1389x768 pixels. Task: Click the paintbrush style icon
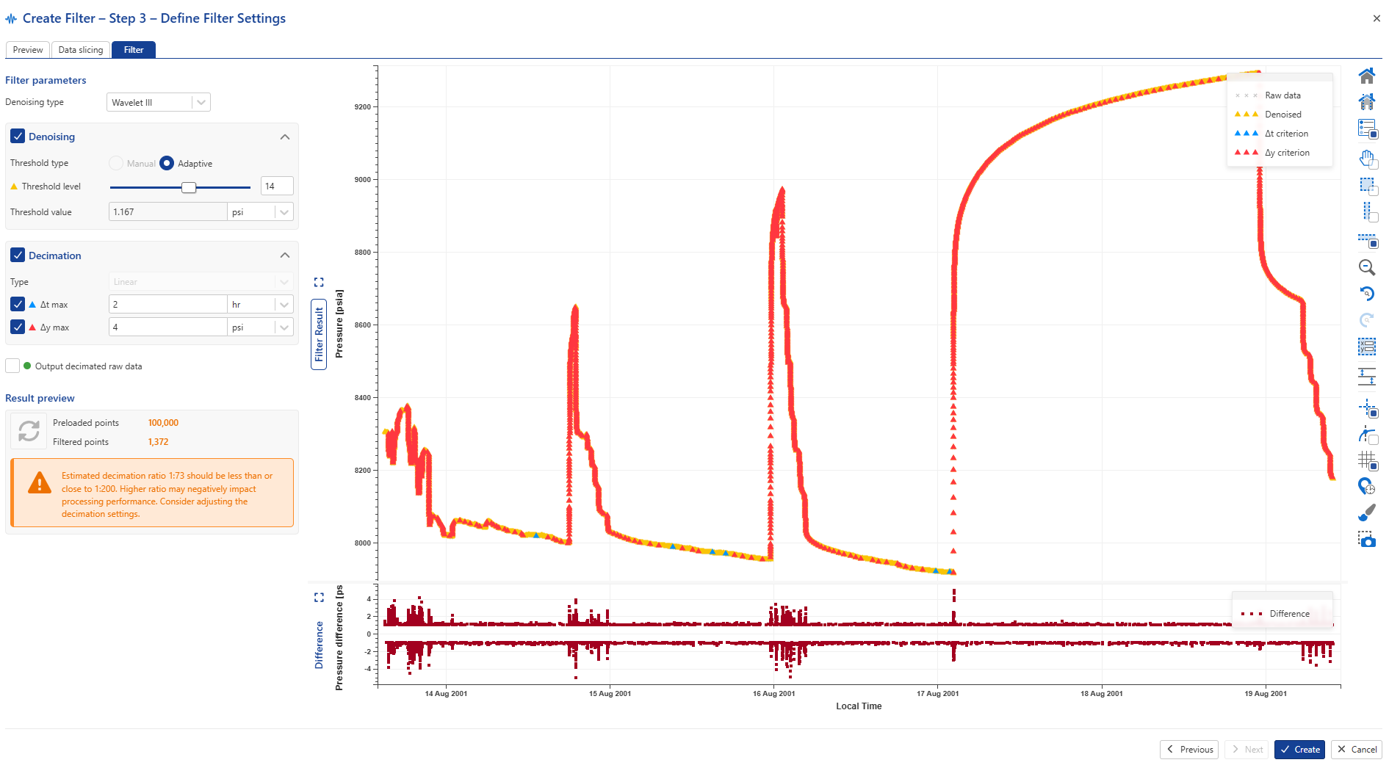pyautogui.click(x=1366, y=512)
